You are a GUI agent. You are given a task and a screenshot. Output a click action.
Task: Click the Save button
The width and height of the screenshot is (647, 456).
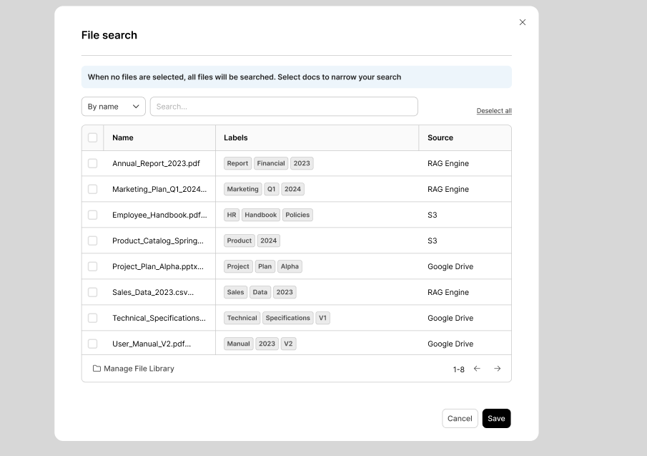(496, 418)
